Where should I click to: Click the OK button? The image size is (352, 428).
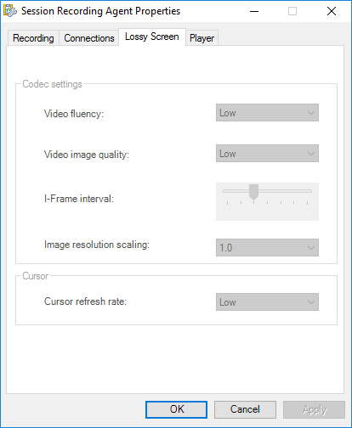click(176, 409)
